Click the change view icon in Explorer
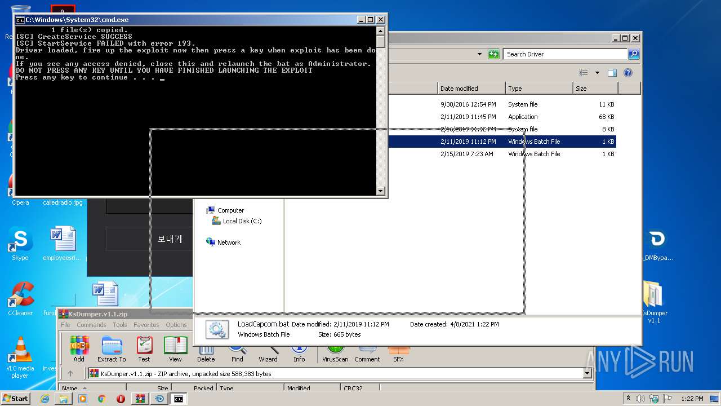The height and width of the screenshot is (406, 721). [x=584, y=73]
